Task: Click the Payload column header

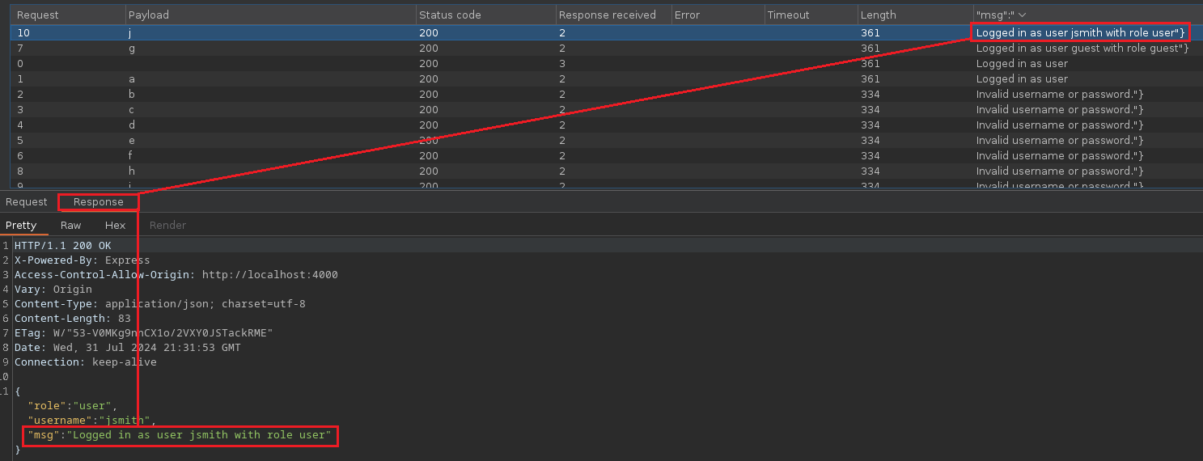Action: point(150,15)
